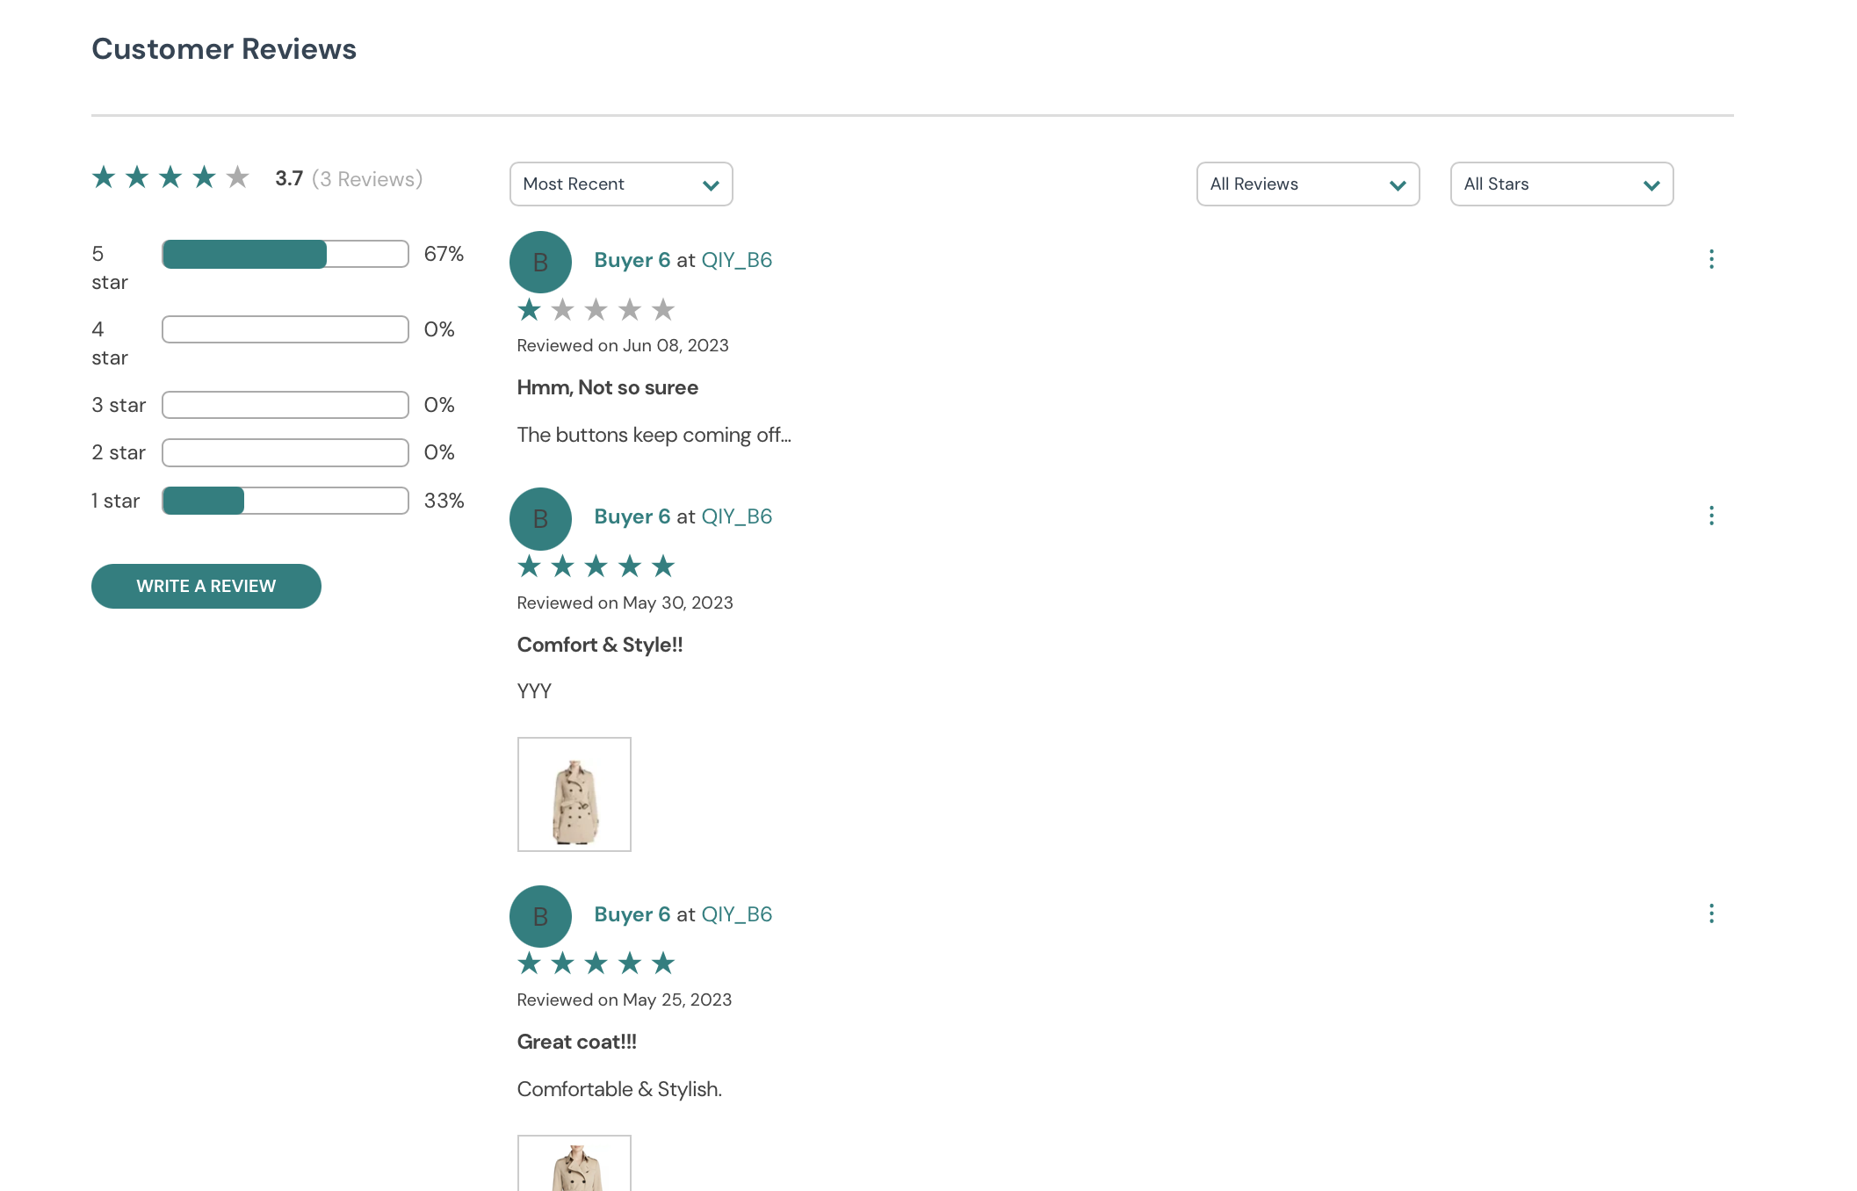Click the 5-star percentage progress bar

(285, 253)
